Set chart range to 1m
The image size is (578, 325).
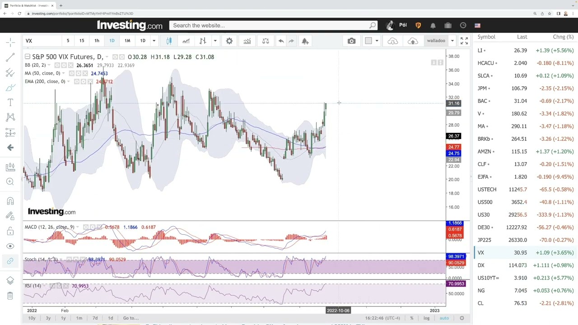(79, 318)
